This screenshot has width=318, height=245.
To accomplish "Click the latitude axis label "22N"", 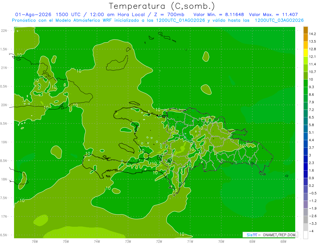I will [4, 31].
